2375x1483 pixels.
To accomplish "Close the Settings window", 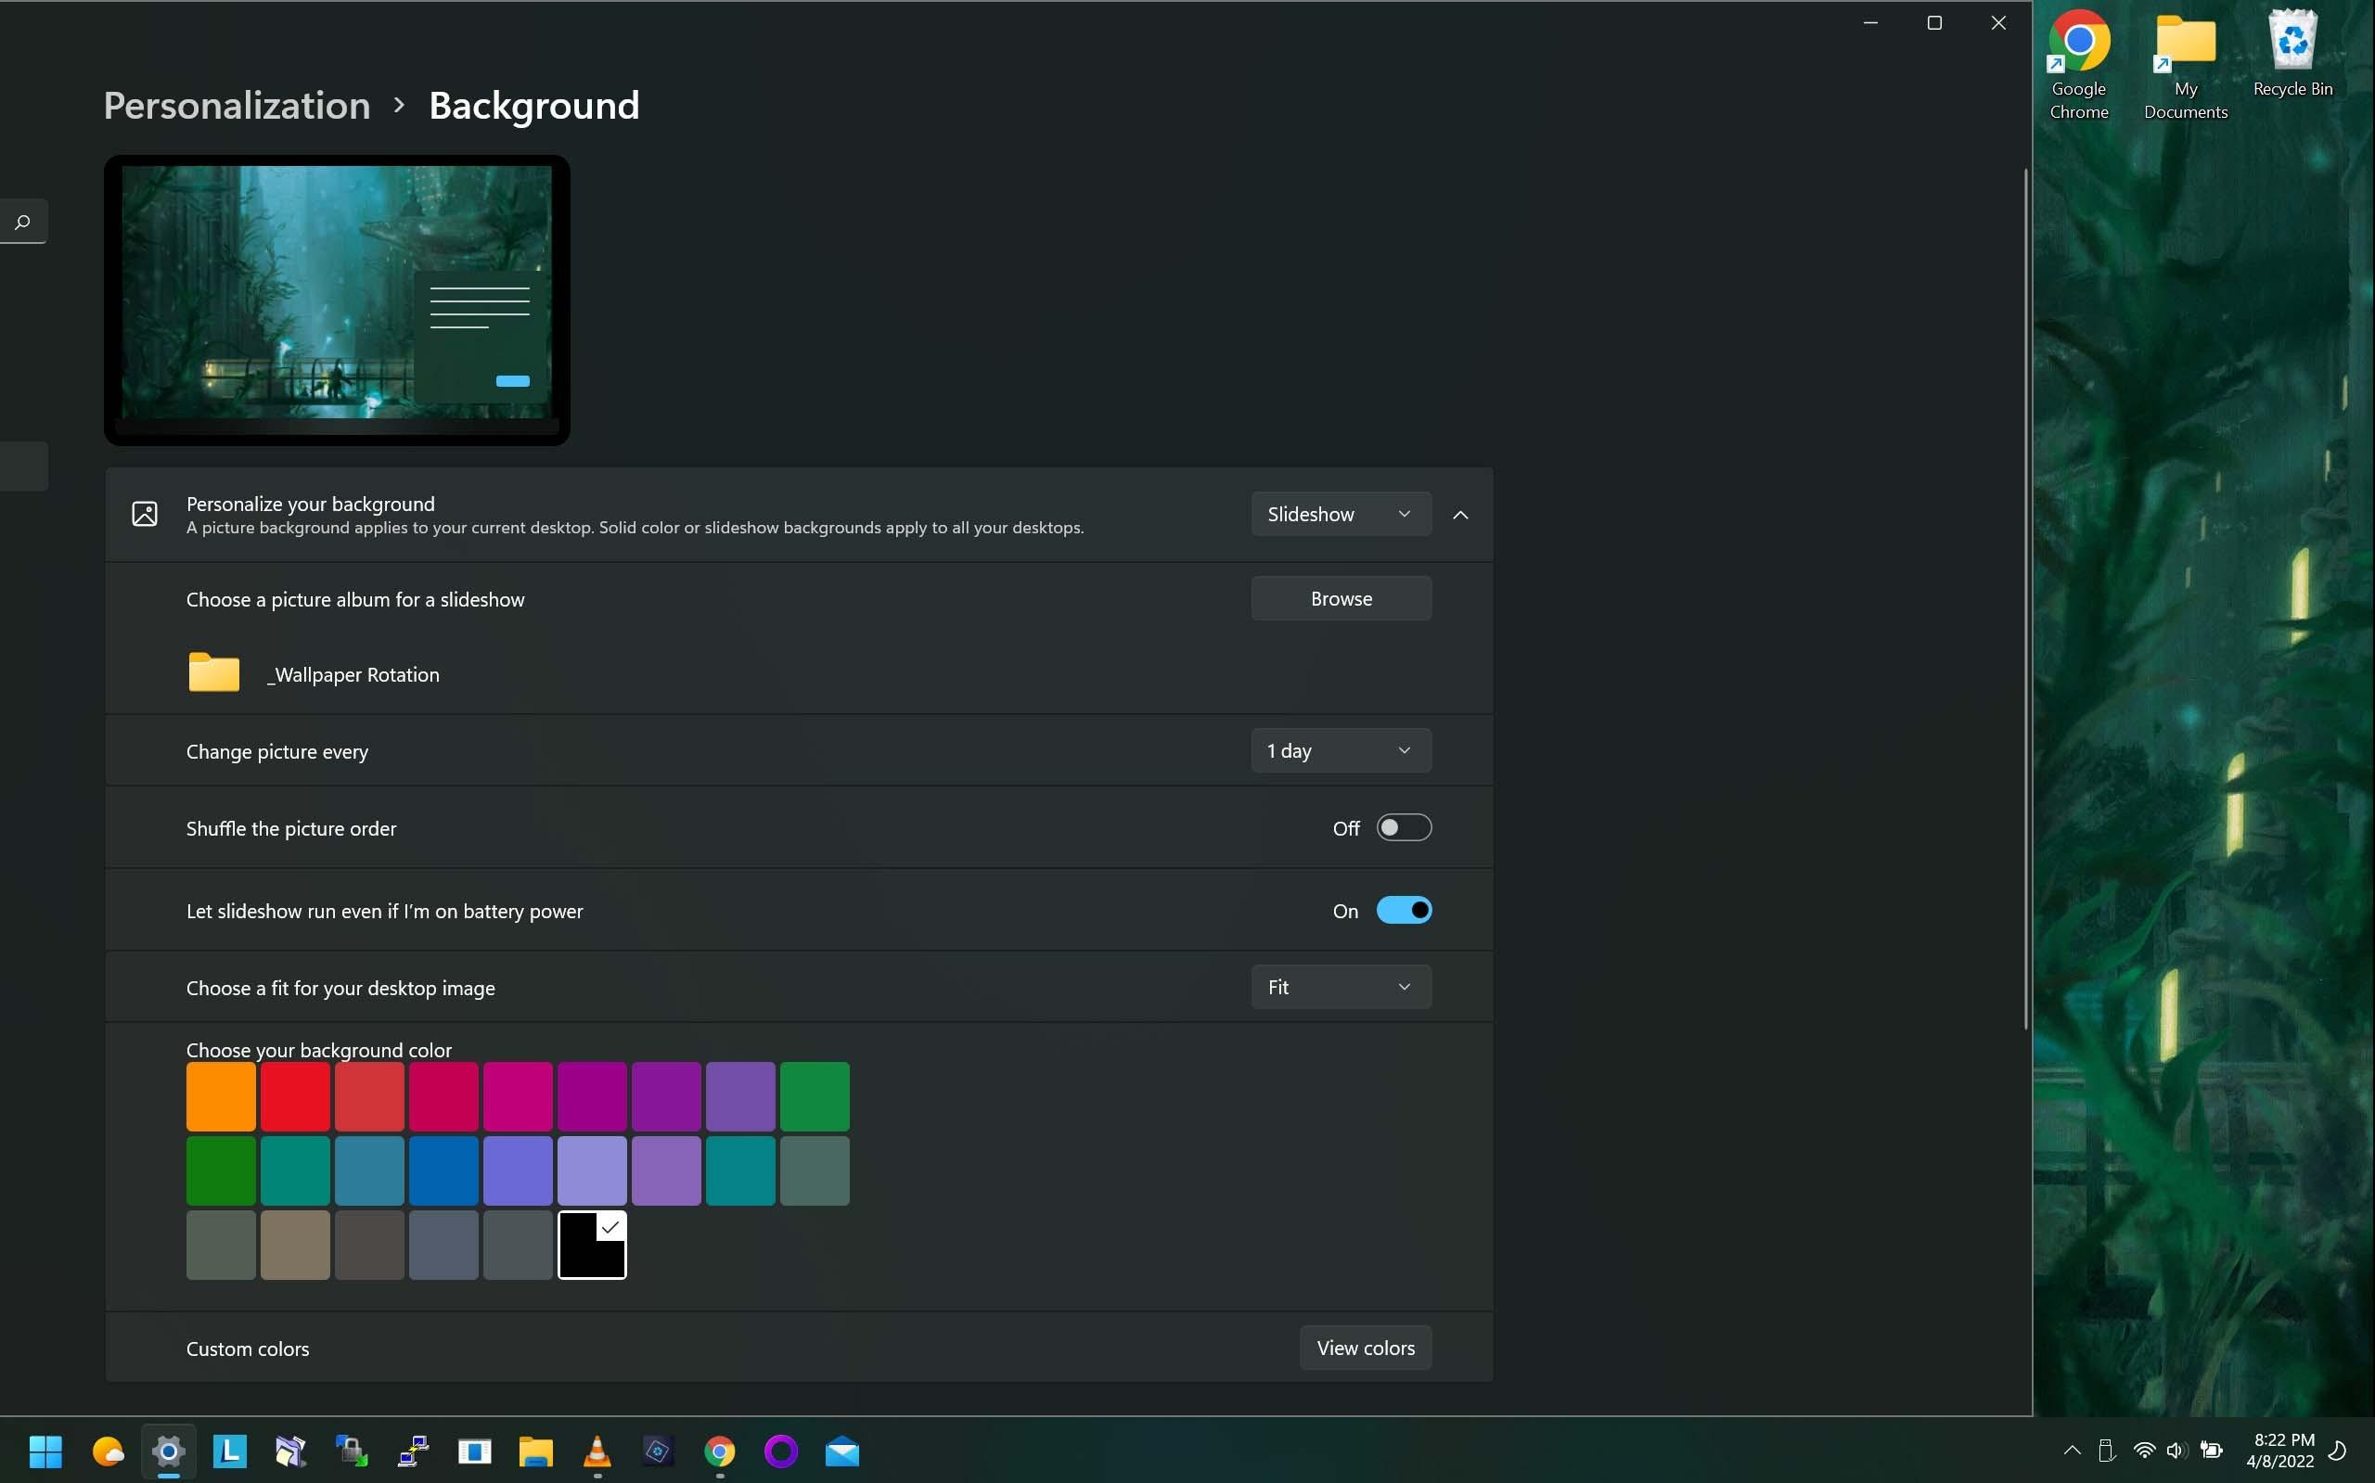I will tap(1998, 22).
